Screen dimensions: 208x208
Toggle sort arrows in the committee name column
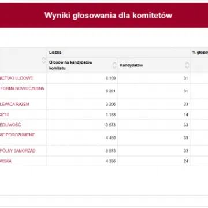tap(44, 60)
